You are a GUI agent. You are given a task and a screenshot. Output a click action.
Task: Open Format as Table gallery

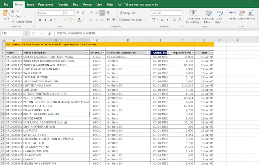tap(208, 17)
